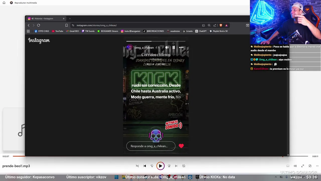Open the Gmail BEO bookmark
This screenshot has height=181, width=321.
click(x=72, y=31)
